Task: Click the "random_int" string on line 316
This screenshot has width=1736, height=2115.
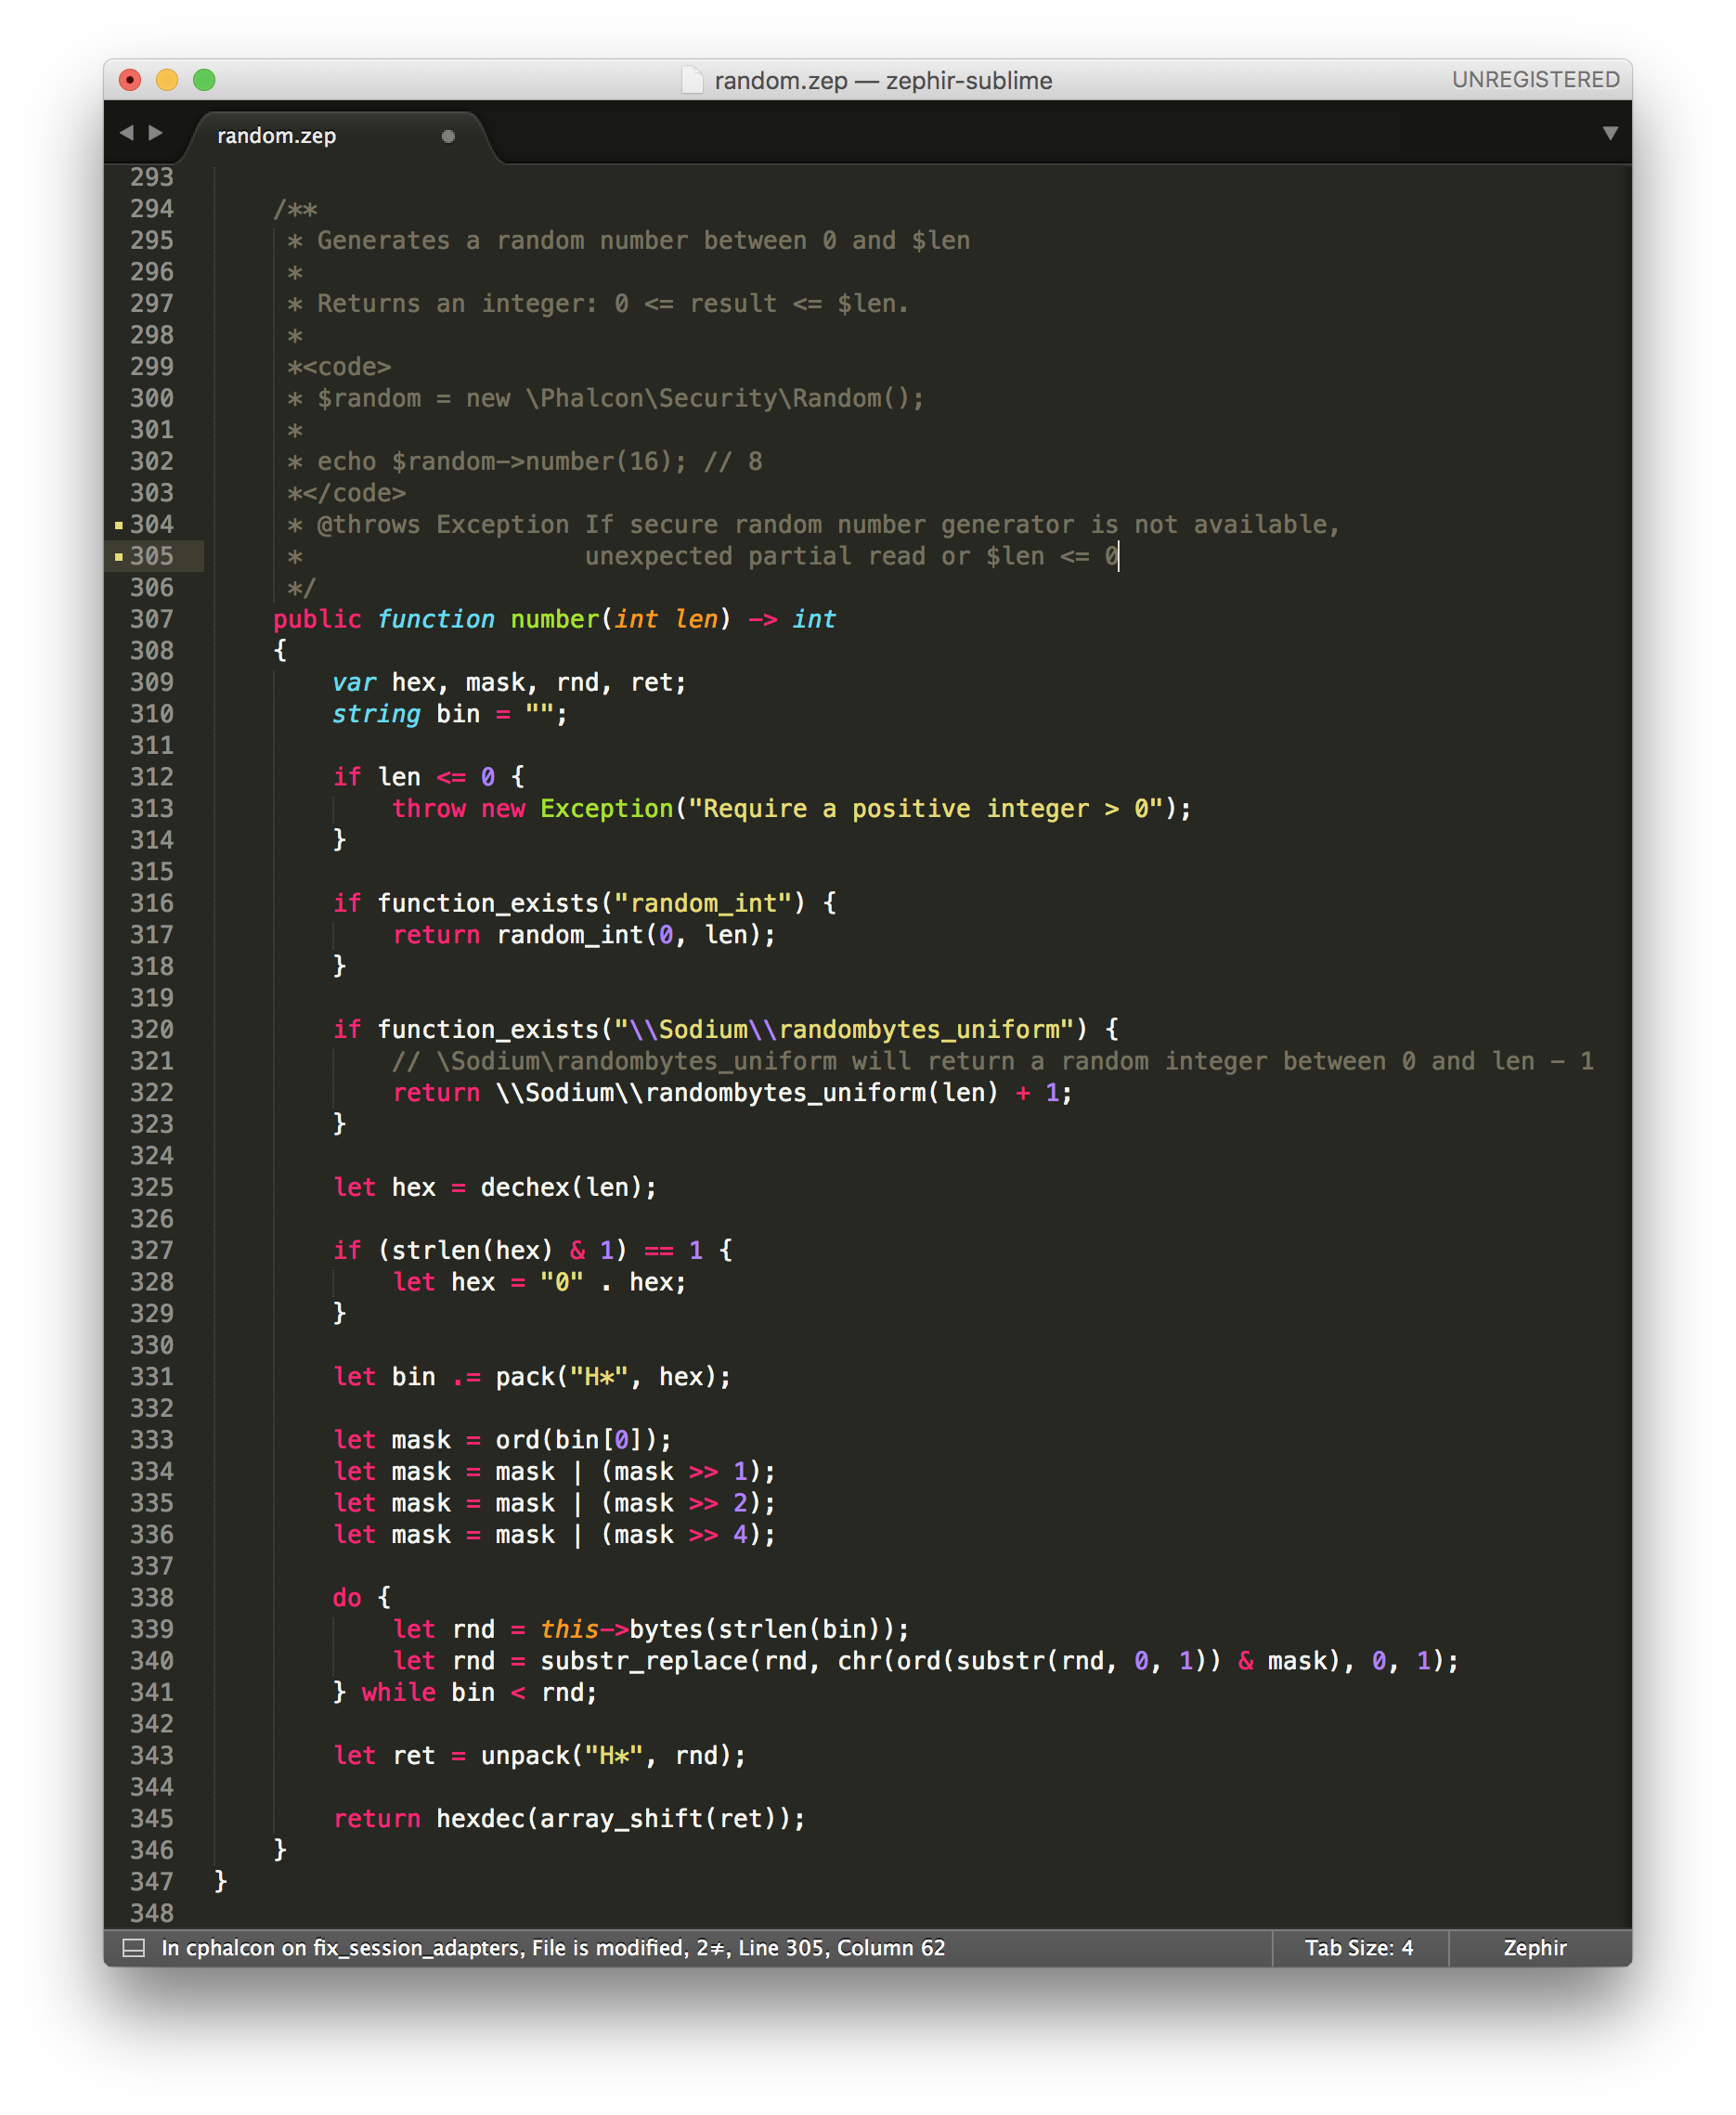Action: tap(710, 903)
